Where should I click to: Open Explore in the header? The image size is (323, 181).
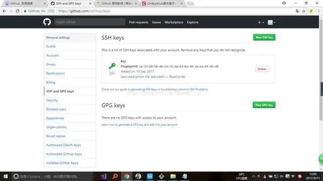193,22
